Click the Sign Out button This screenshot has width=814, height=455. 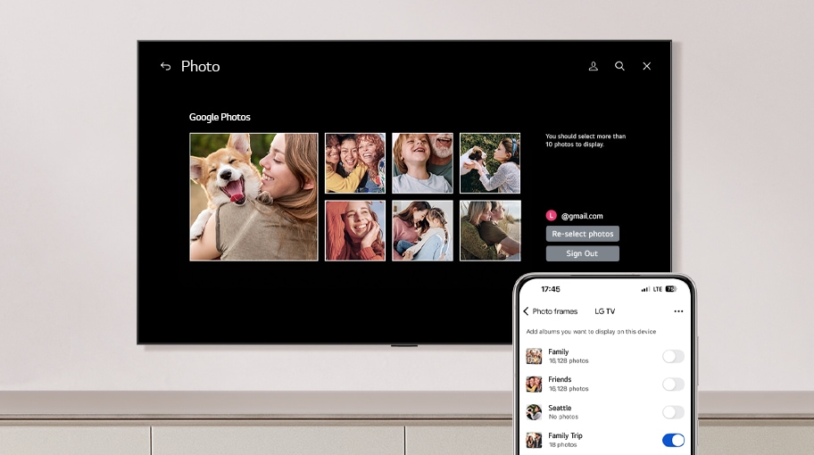point(582,253)
